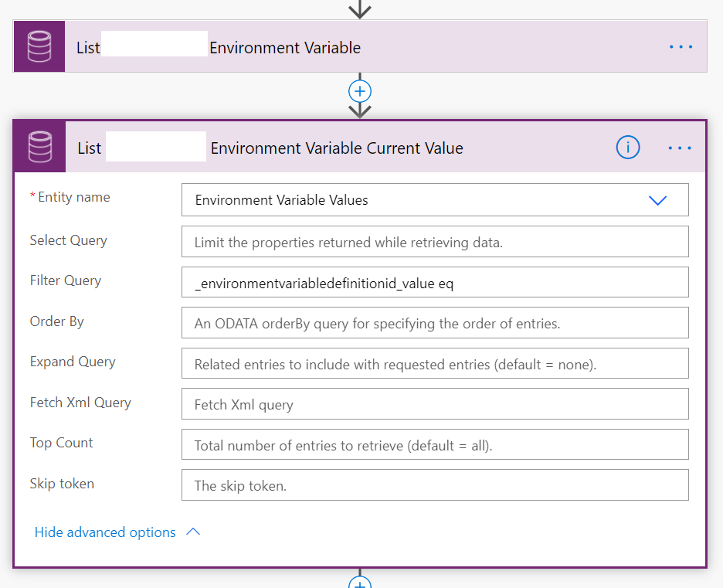Focus the Skip token field
723x588 pixels.
[x=435, y=485]
